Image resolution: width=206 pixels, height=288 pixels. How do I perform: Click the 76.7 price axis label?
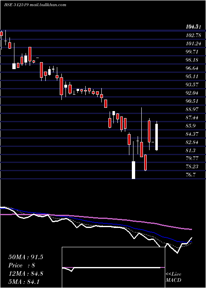[x=191, y=175]
